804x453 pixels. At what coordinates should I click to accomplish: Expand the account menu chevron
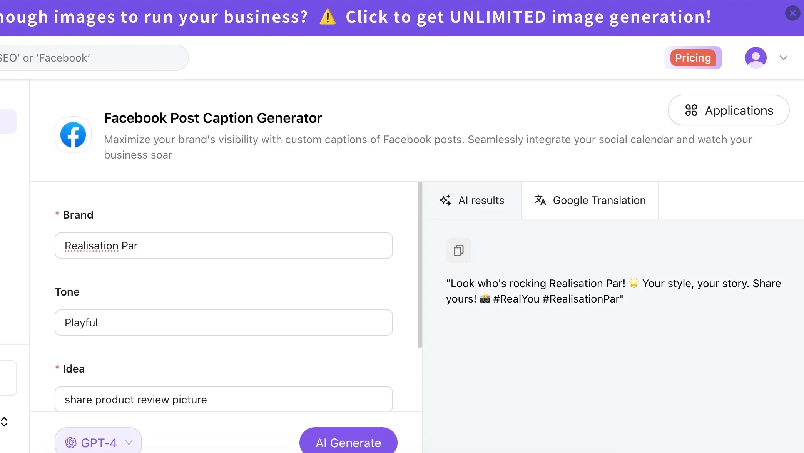tap(783, 58)
